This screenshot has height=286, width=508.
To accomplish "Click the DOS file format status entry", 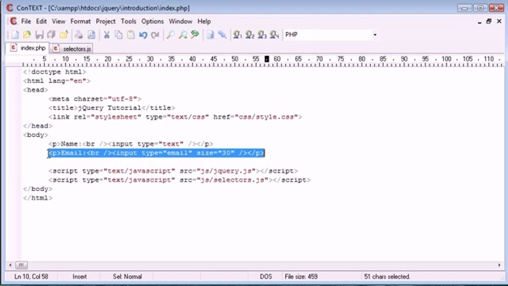I will click(266, 276).
